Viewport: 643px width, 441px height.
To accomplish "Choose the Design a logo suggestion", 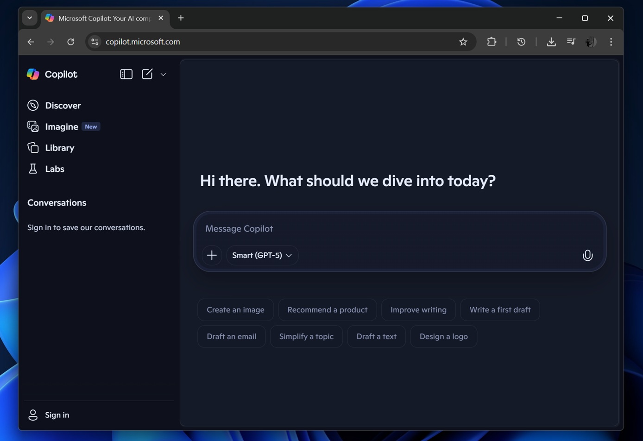I will 443,336.
